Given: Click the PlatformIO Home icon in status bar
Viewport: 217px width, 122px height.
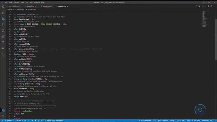Looking at the screenshot, I should pyautogui.click(x=25, y=121).
